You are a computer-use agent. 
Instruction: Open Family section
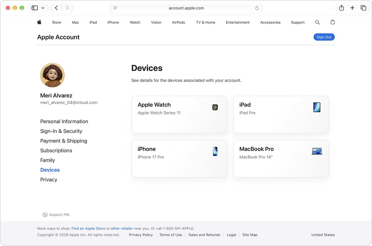coord(47,160)
